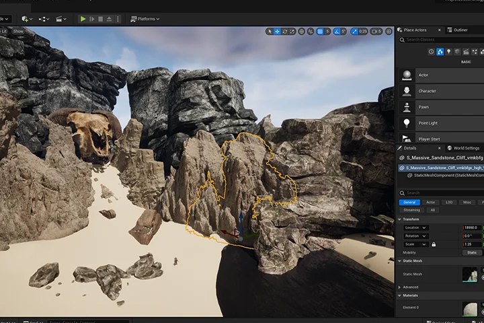Open scale snap value 0.25
Viewport: 484px width, 323px height.
pos(363,31)
